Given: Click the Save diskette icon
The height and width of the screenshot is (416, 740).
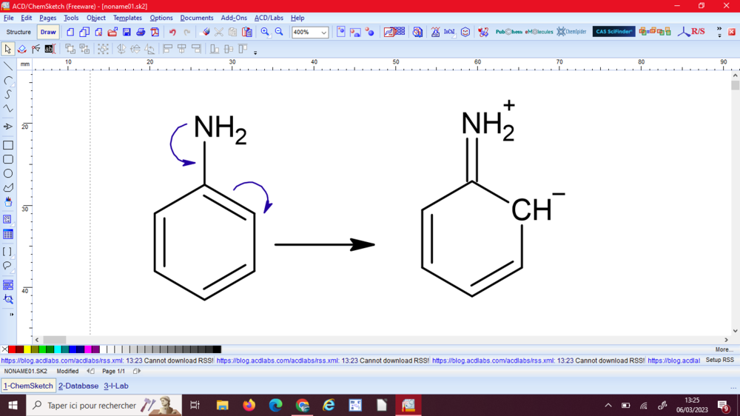Looking at the screenshot, I should click(x=127, y=33).
